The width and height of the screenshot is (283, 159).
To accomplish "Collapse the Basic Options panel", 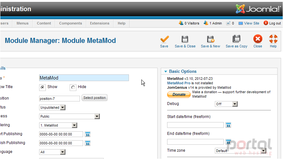I will coord(166,72).
